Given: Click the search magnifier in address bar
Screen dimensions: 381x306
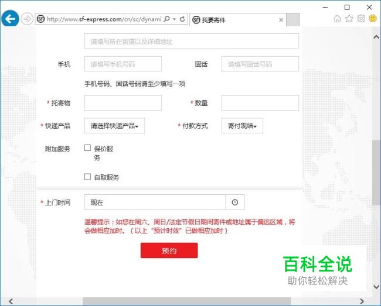Looking at the screenshot, I should pyautogui.click(x=166, y=19).
